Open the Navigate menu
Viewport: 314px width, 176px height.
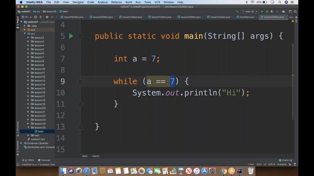click(x=78, y=2)
